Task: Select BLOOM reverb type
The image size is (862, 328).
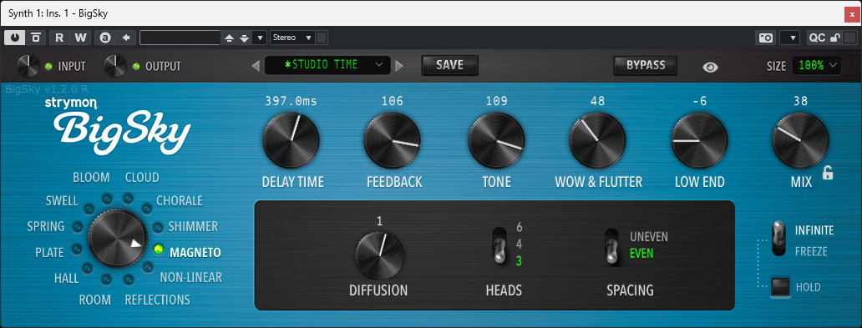Action: [x=91, y=177]
